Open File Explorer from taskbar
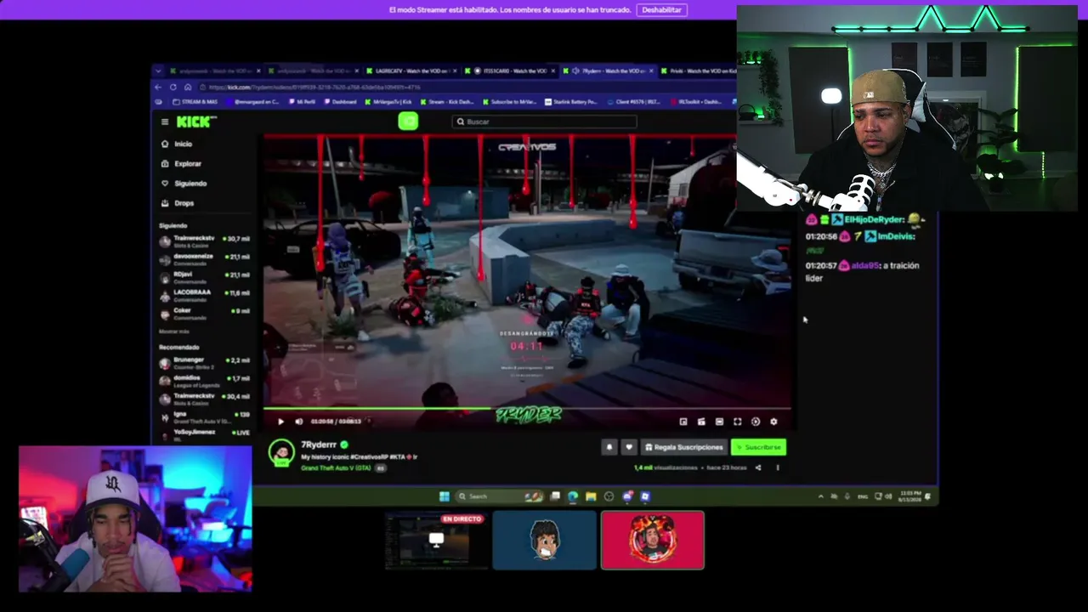The height and width of the screenshot is (612, 1088). click(591, 496)
